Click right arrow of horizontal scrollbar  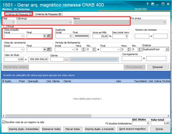click(168, 116)
